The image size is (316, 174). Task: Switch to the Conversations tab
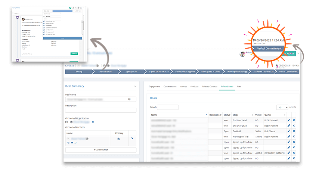coord(170,86)
